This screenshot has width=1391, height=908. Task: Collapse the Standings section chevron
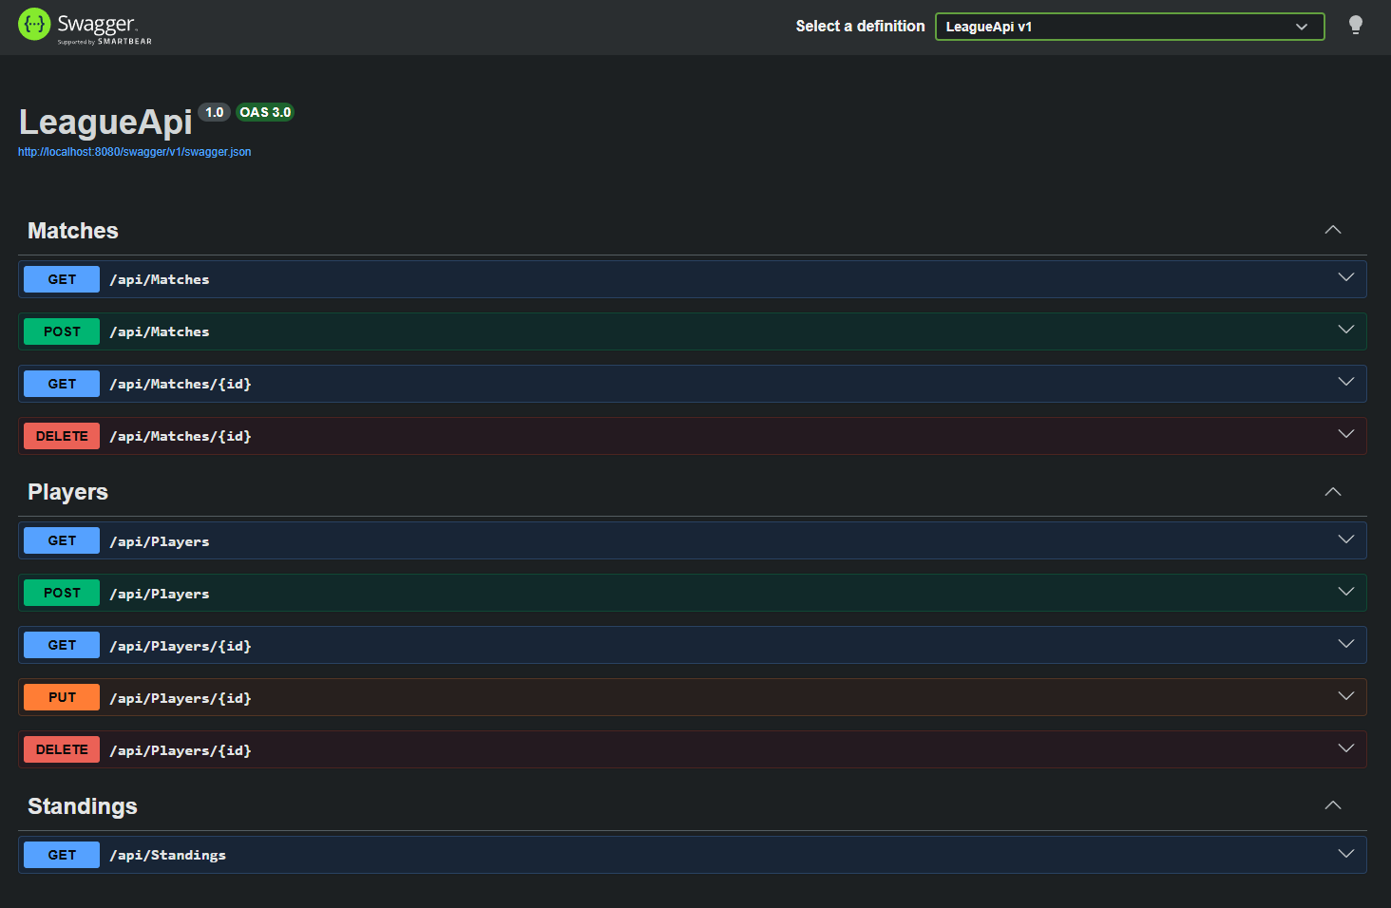coord(1333,805)
